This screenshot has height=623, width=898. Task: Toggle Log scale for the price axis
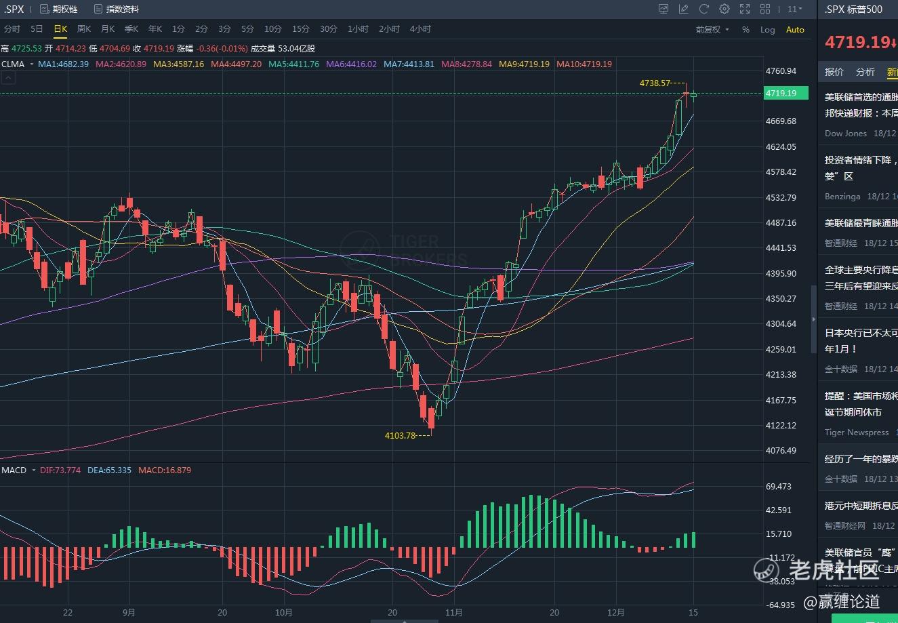pos(767,30)
